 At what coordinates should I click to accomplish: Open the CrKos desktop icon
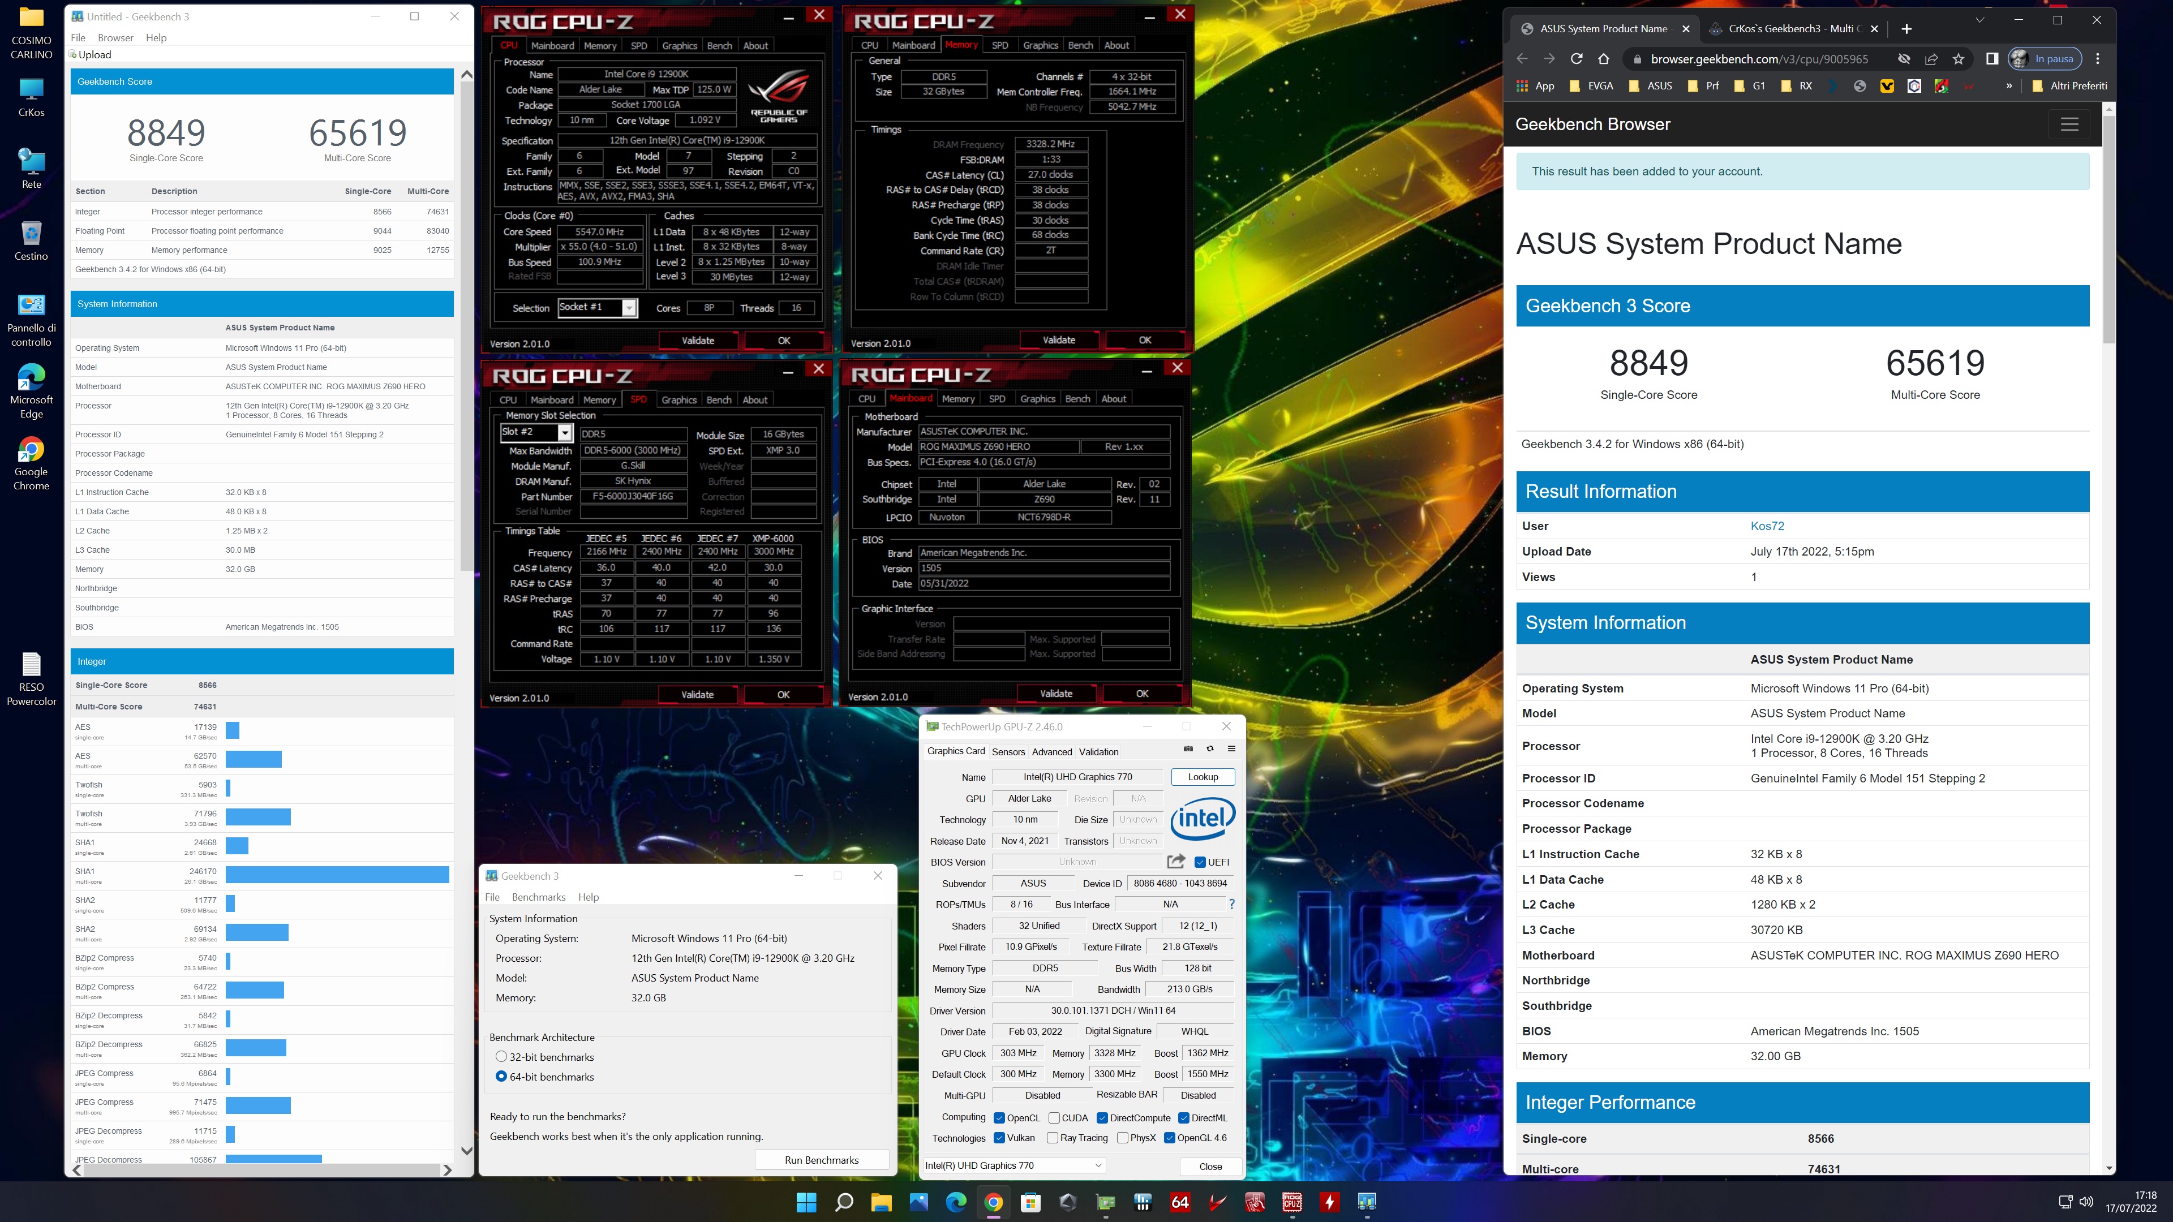pos(31,98)
